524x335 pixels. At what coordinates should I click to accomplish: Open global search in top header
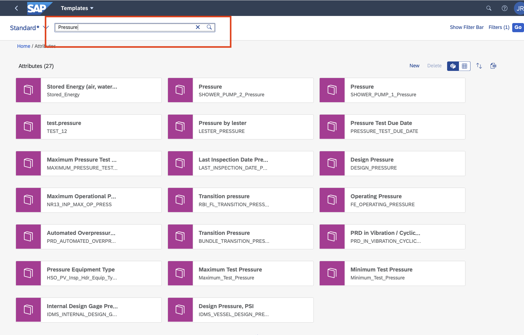[x=489, y=8]
